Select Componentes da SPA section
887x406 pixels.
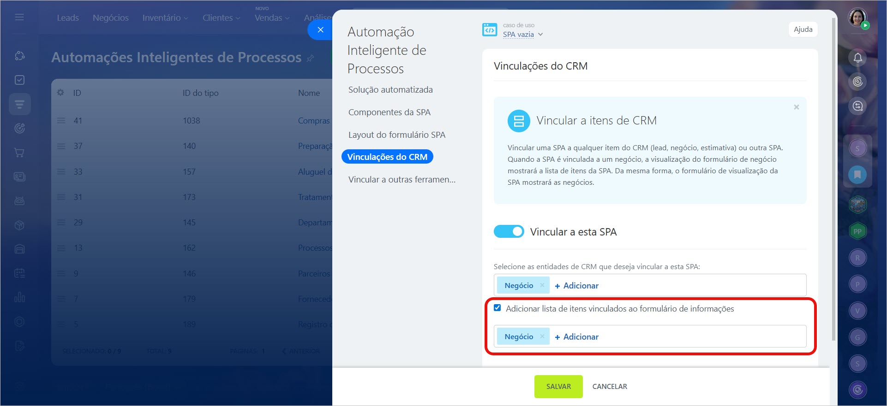click(x=389, y=112)
